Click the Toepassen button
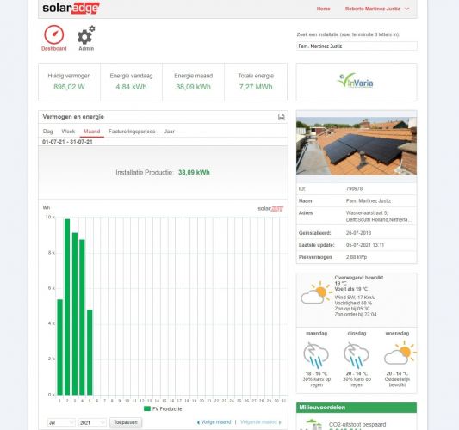Viewport: 459px width, 430px height. [x=126, y=422]
